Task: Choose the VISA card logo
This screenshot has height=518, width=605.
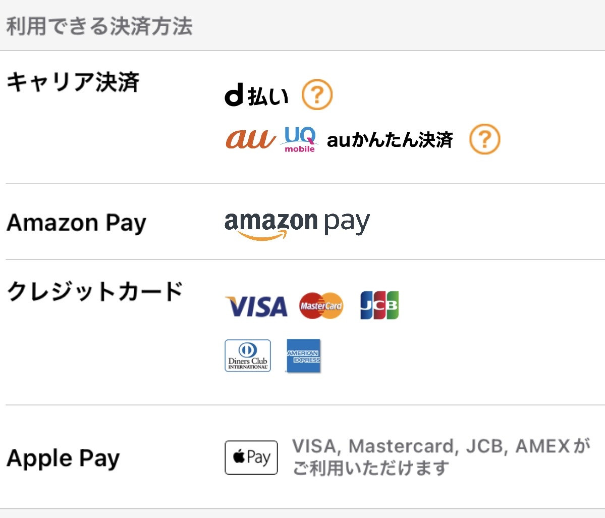Action: tap(256, 306)
